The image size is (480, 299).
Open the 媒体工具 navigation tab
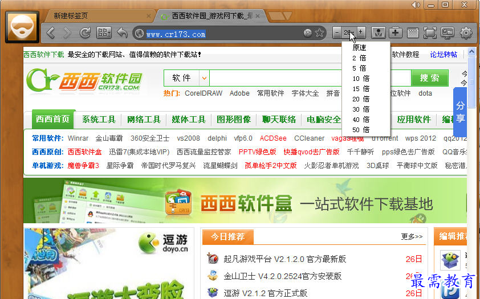(189, 119)
